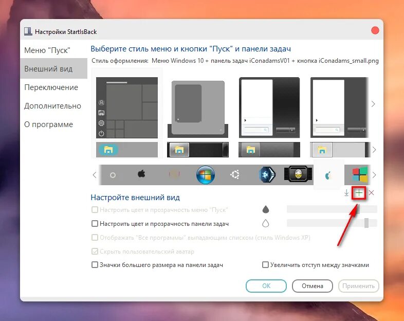Screen dimensions: 404x321
Task: Toggle 'Все программы' dropdown list checkbox
Action: [95, 237]
